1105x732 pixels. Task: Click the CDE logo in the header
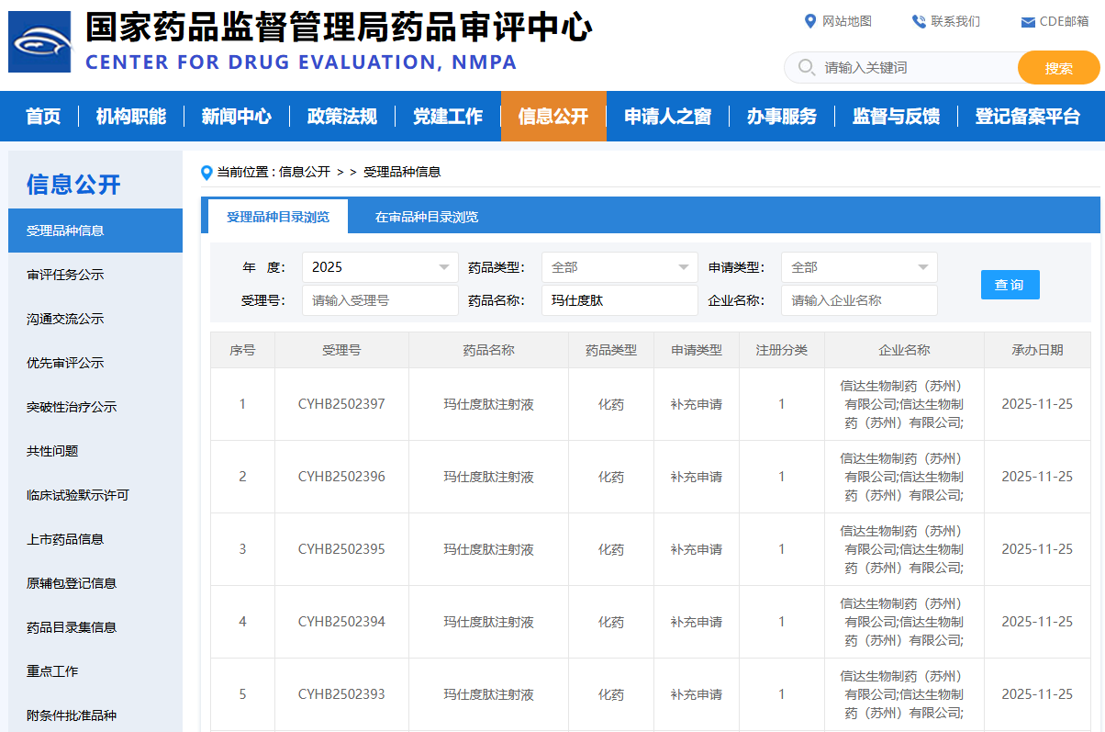click(x=39, y=42)
